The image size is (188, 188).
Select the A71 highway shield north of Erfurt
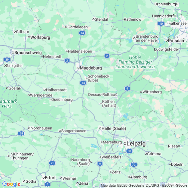pos(52,163)
